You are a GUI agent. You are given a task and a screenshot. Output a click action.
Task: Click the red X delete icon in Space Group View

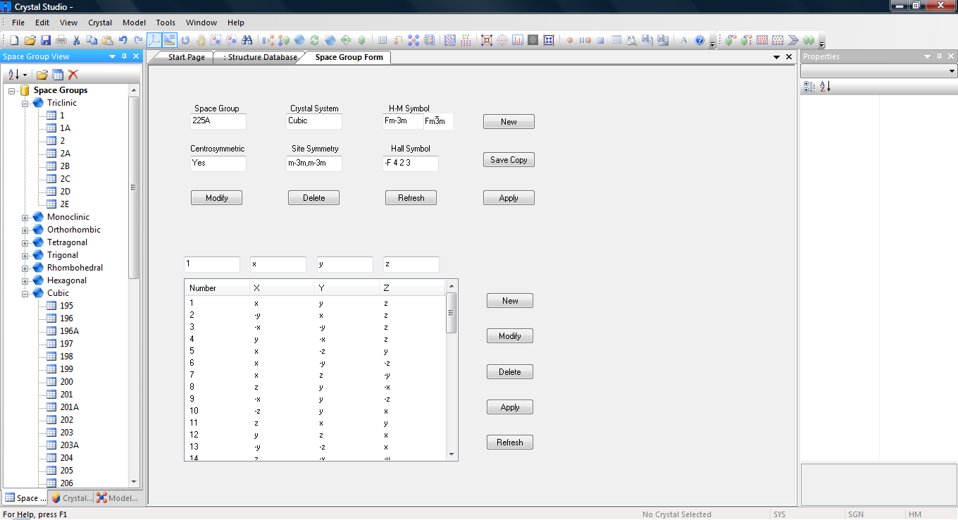coord(73,75)
